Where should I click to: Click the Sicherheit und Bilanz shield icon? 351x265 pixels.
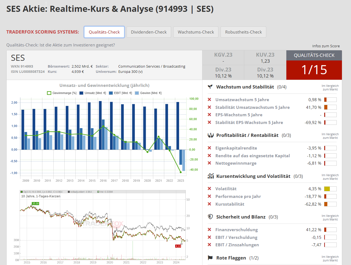point(210,217)
